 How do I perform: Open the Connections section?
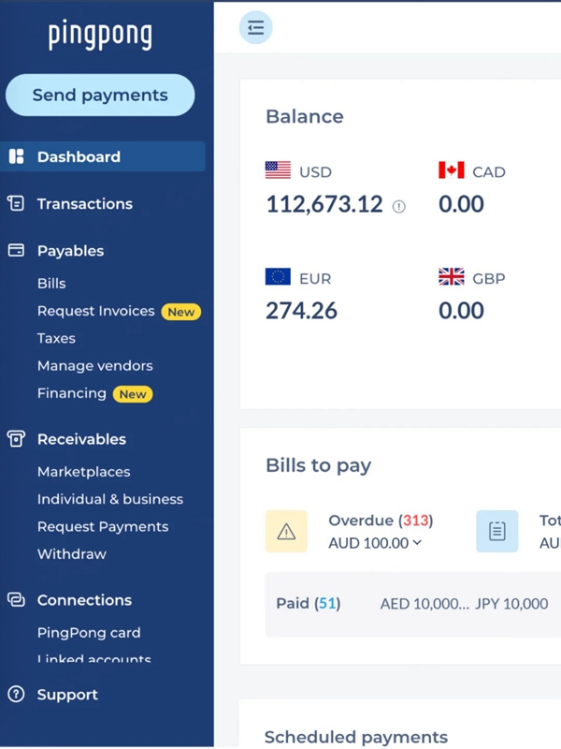(84, 600)
